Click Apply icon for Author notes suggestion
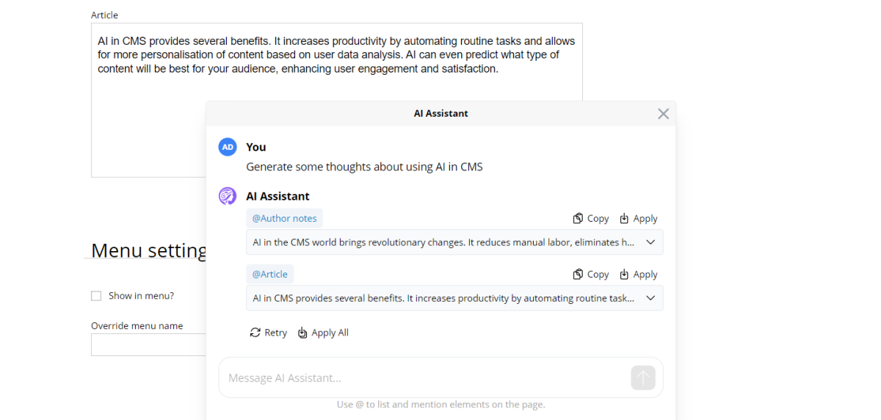Screen dimensions: 881x420 point(625,218)
